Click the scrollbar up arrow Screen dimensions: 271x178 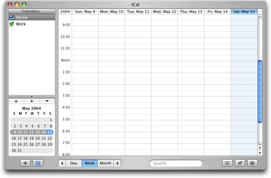260,147
